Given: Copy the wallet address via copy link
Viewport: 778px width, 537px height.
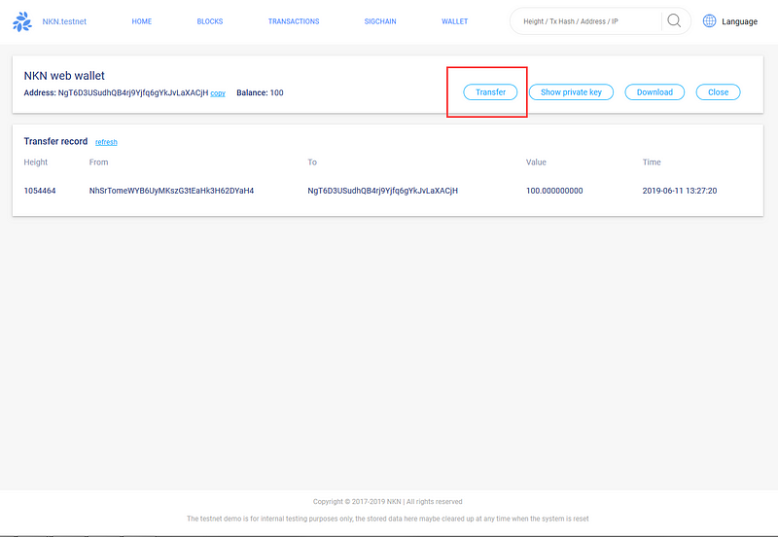Looking at the screenshot, I should coord(218,93).
